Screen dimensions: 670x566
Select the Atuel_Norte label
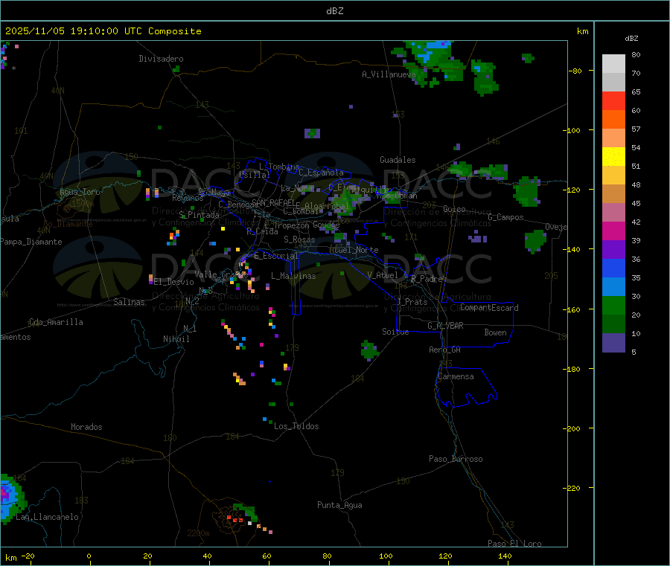[x=354, y=250]
